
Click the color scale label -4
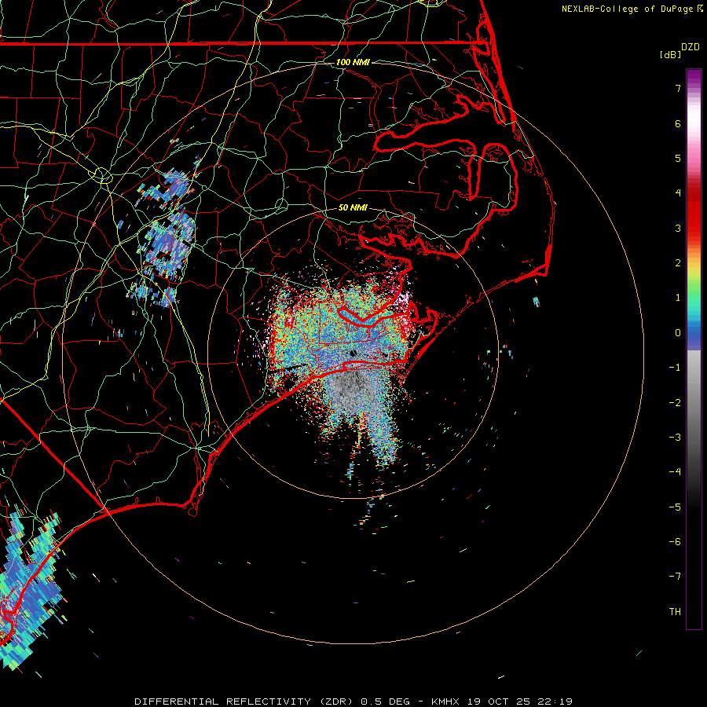pos(675,472)
